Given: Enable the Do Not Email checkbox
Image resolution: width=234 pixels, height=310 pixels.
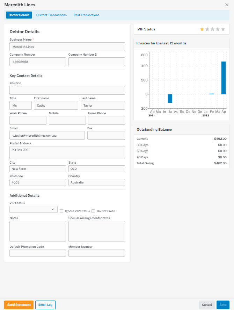Looking at the screenshot, I should [93, 211].
